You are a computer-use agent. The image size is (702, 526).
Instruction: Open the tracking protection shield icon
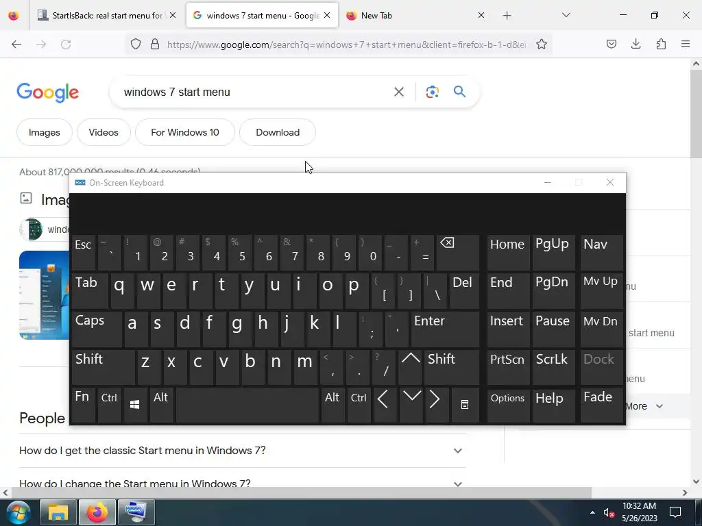pos(136,44)
